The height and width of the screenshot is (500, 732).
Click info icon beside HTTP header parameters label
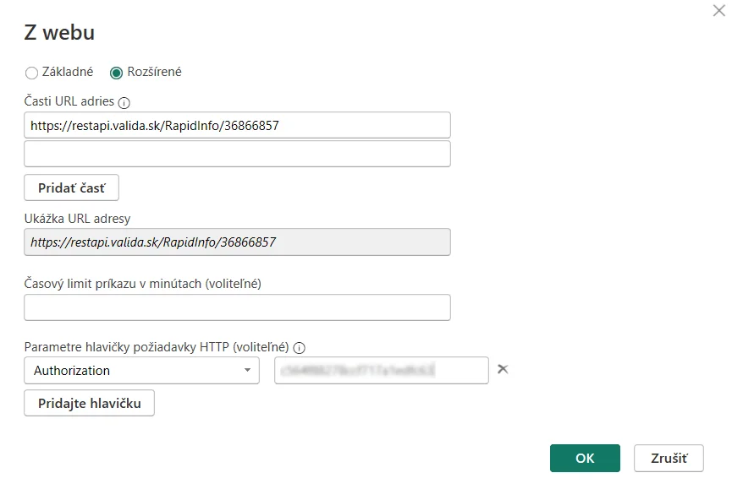pos(300,348)
